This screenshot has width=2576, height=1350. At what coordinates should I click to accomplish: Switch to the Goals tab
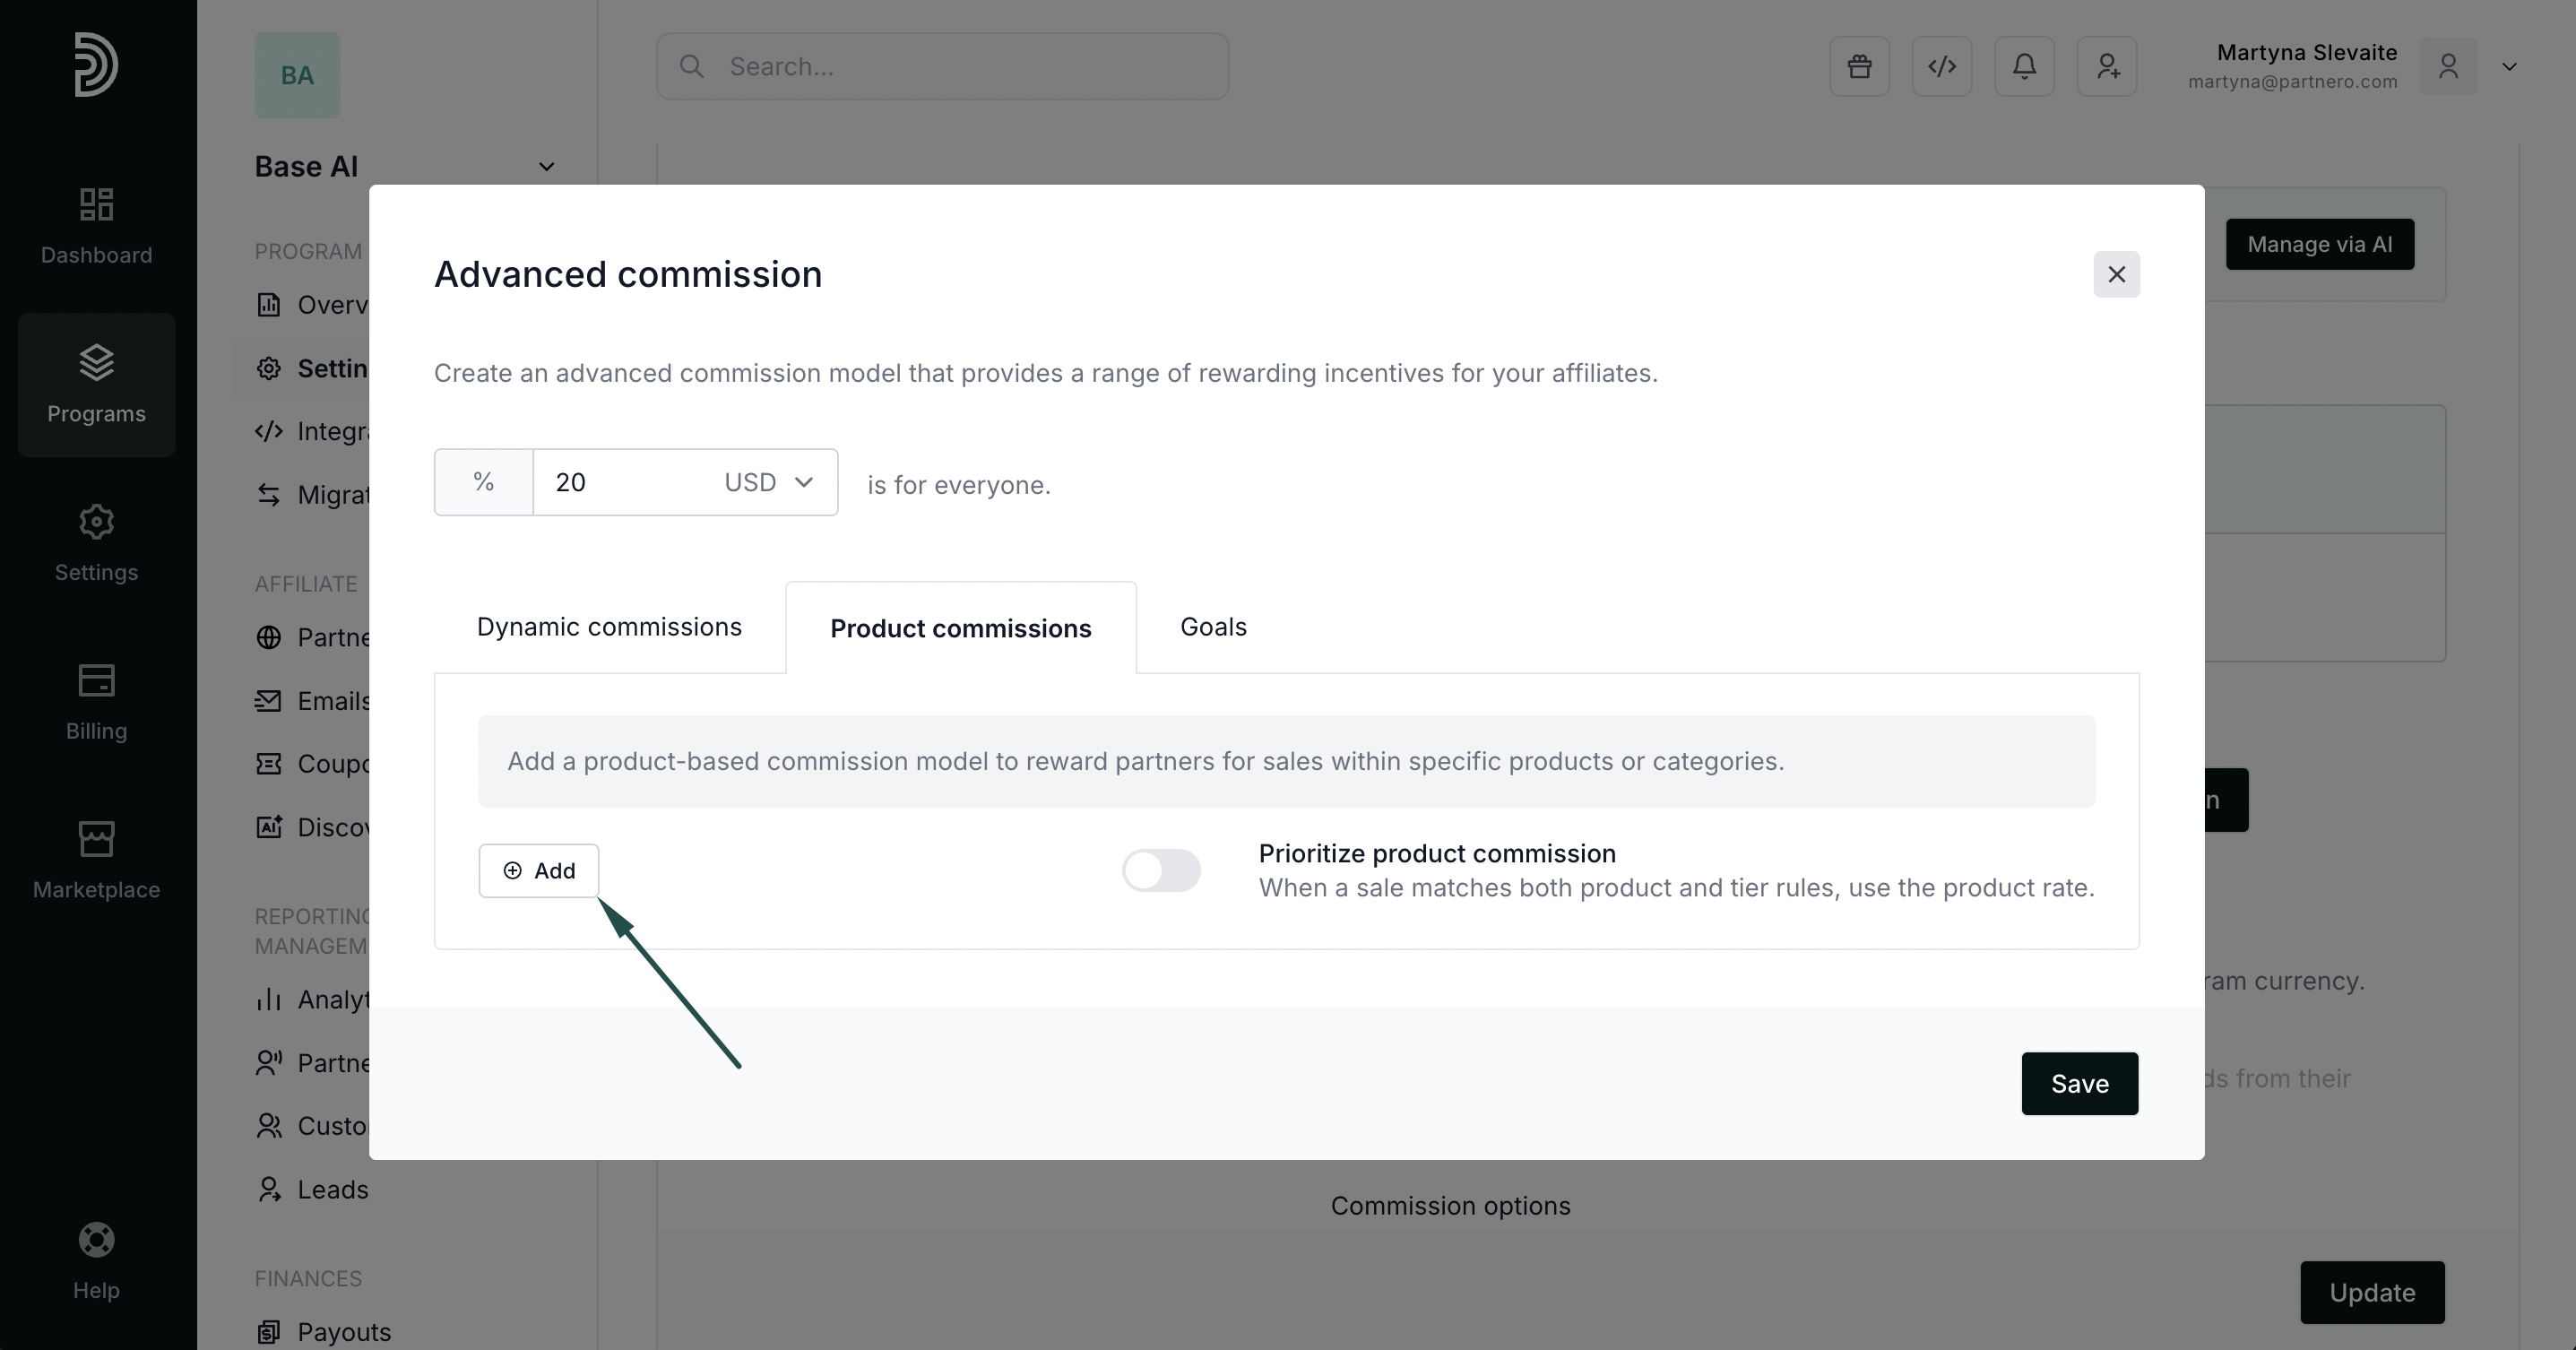coord(1213,627)
